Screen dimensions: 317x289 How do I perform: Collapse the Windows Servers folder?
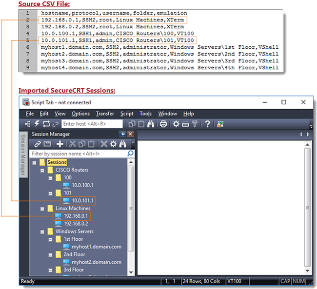coord(42,231)
